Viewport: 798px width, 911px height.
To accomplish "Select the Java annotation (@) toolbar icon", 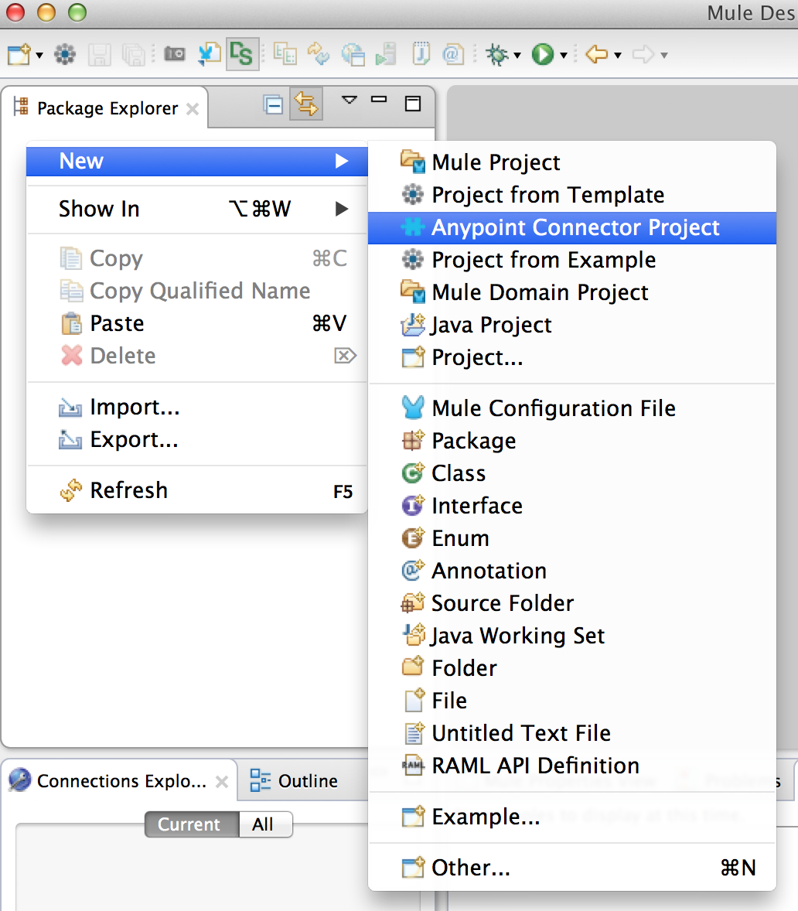I will point(453,54).
